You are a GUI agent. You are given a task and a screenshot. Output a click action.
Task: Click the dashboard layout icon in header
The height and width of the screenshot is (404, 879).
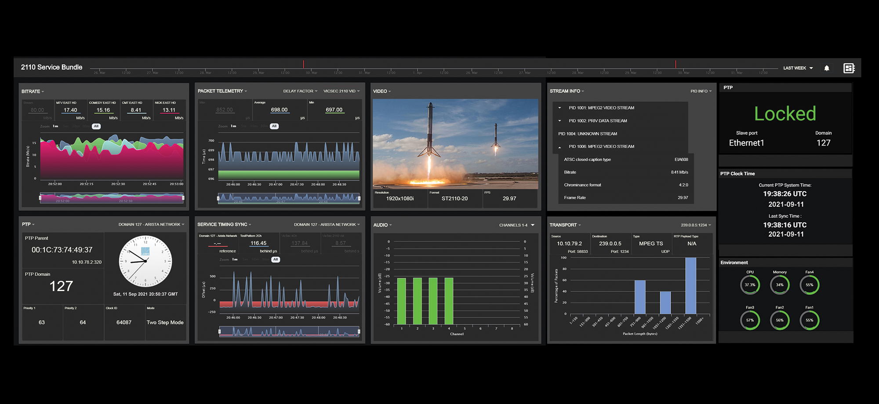(849, 68)
